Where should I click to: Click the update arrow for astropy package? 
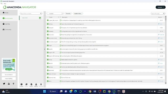pyautogui.click(x=159, y=67)
